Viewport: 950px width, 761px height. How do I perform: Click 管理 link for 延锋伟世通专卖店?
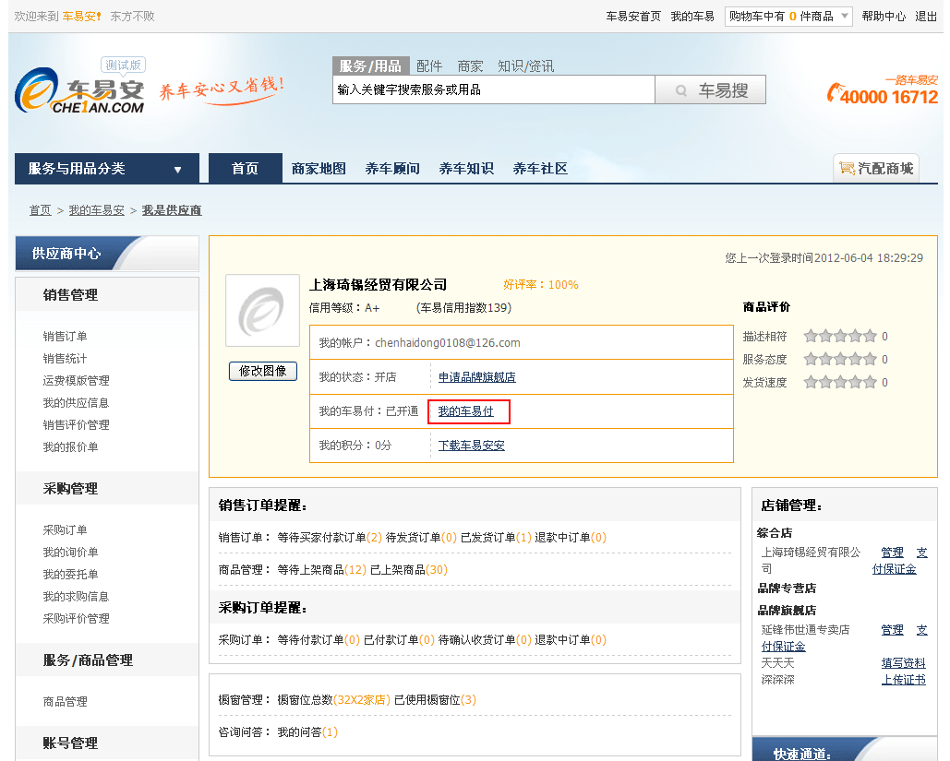point(893,630)
